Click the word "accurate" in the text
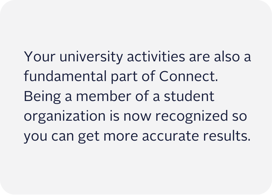The width and height of the screenshot is (272, 195). click(x=170, y=136)
